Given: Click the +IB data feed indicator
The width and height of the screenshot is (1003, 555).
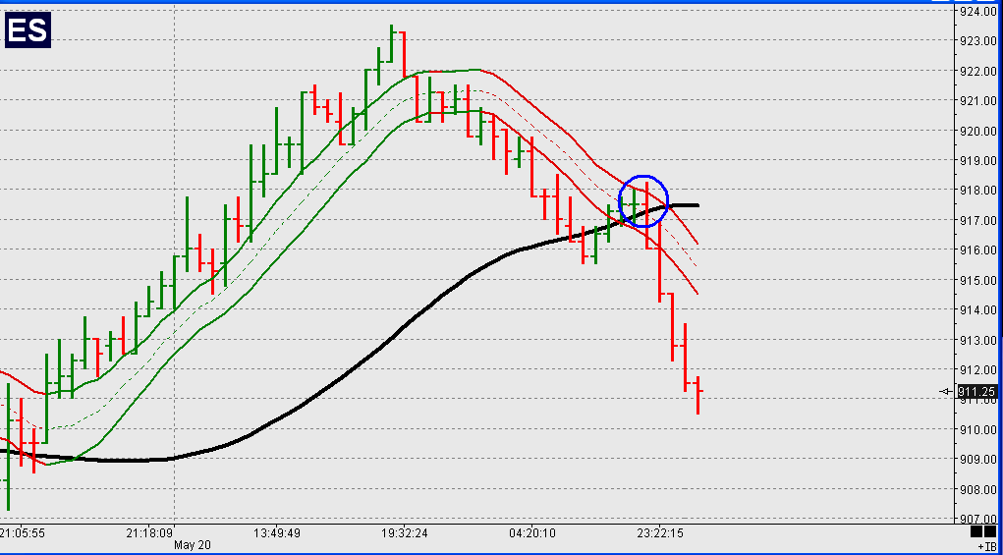Looking at the screenshot, I should pyautogui.click(x=987, y=547).
